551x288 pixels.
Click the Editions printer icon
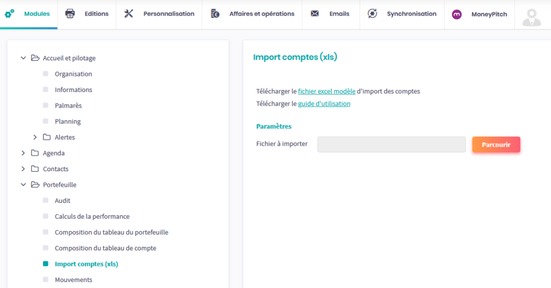pos(70,13)
